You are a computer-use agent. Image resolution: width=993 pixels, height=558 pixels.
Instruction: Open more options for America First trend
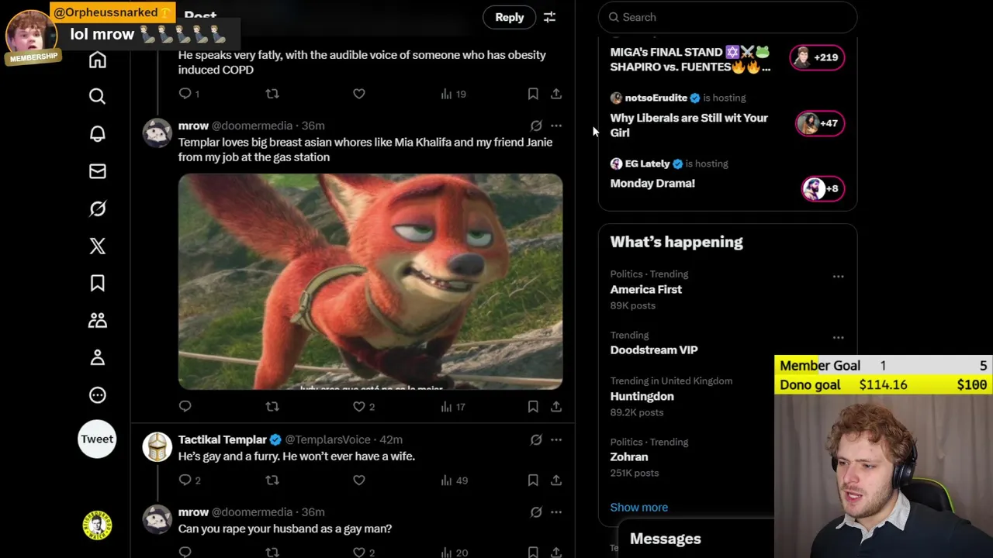(838, 277)
